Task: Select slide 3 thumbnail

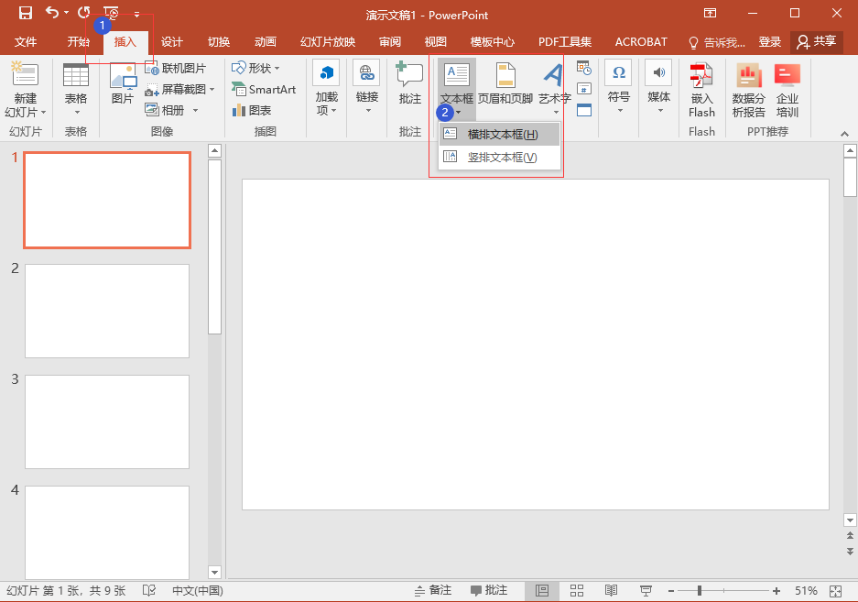Action: 107,421
